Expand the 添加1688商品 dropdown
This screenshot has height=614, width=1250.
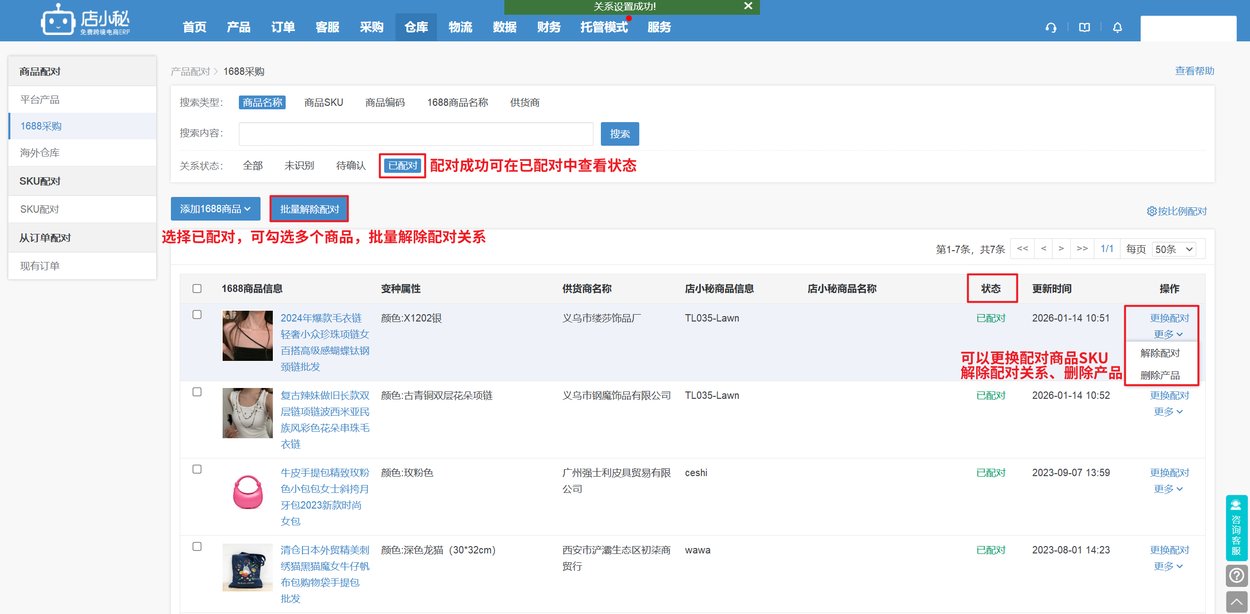pos(215,209)
